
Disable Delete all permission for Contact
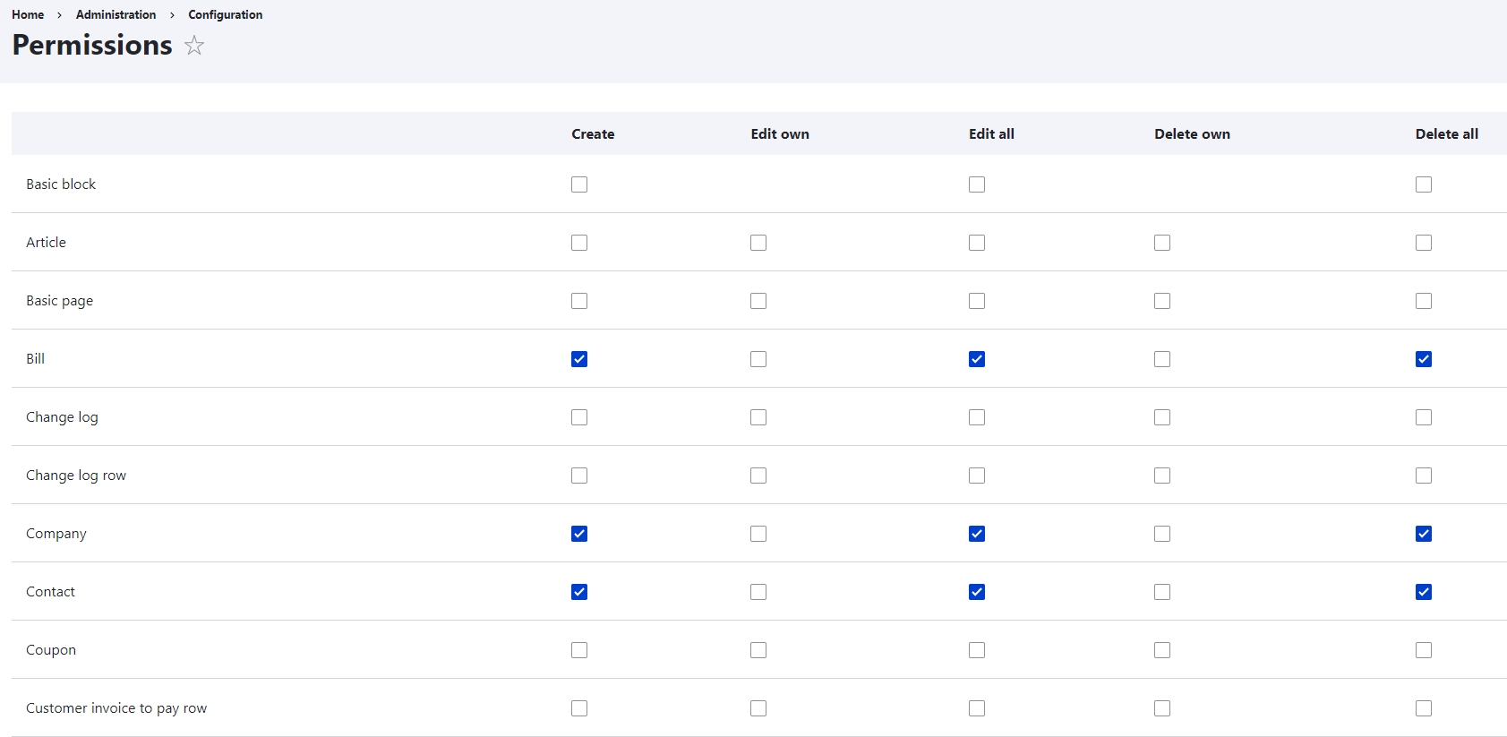pos(1424,592)
